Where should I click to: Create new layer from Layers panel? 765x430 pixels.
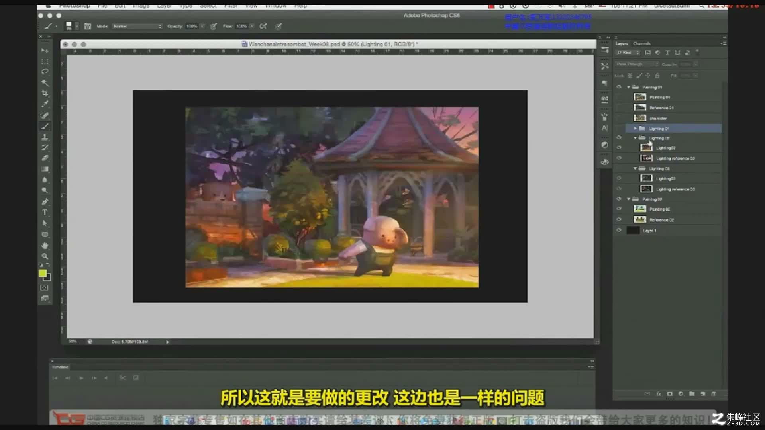(703, 394)
